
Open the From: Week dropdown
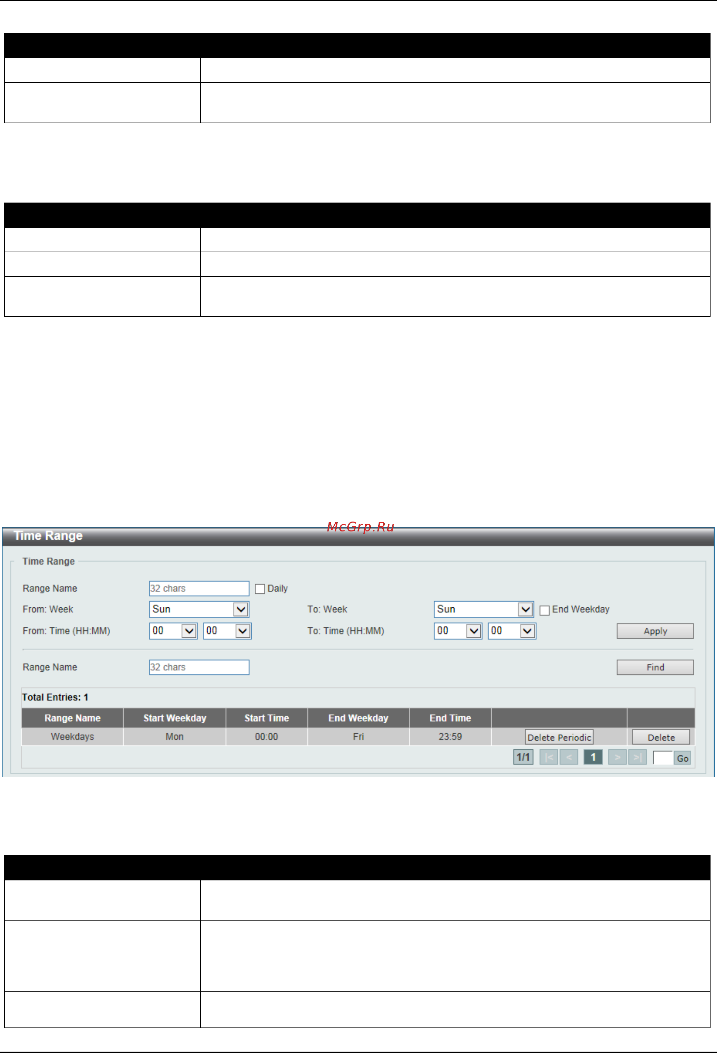[199, 609]
